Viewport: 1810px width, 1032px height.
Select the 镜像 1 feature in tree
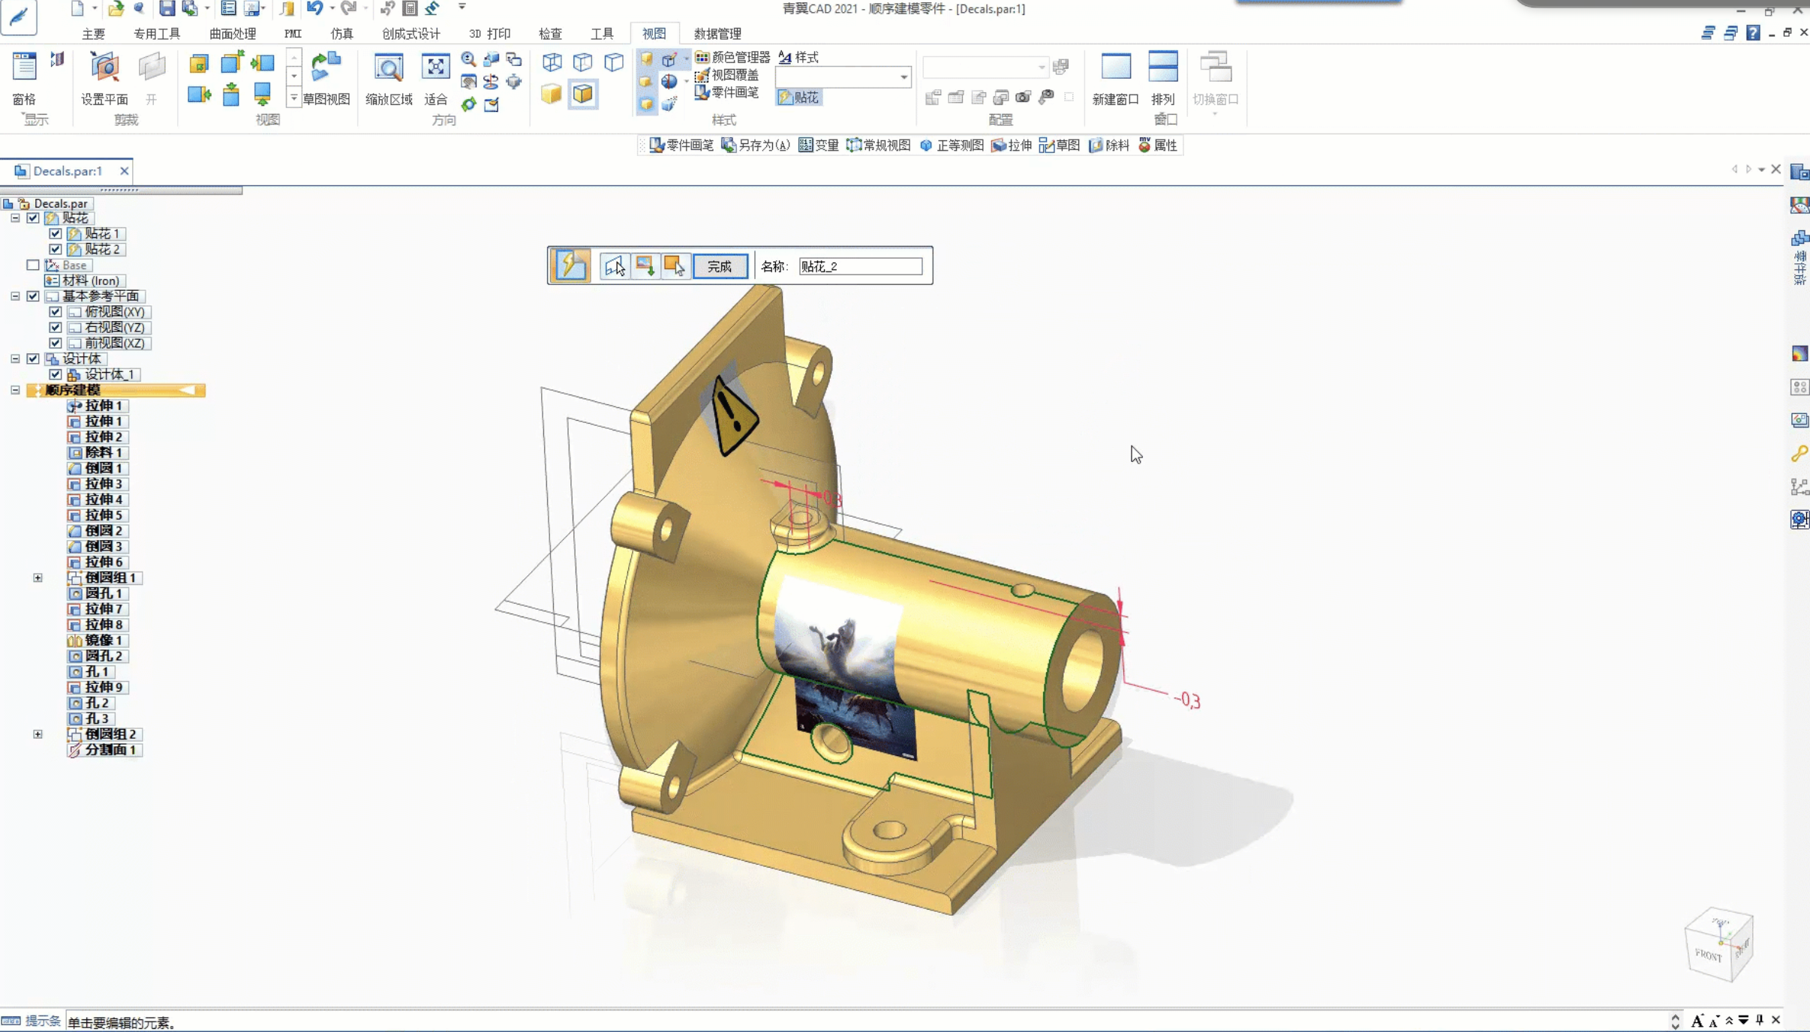pos(98,640)
